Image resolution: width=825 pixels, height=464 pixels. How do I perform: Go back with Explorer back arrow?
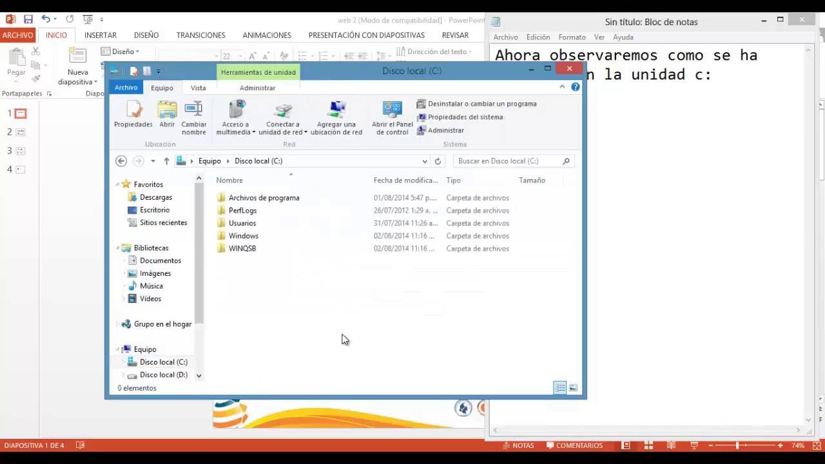click(x=121, y=161)
